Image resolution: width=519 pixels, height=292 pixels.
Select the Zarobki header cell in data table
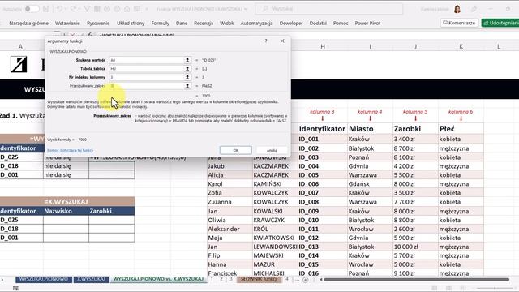[x=415, y=129]
